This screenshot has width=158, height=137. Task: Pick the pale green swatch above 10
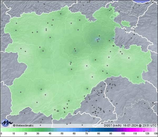[14, 130]
